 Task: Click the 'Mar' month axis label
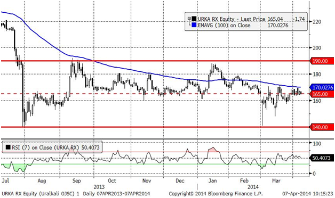point(276,181)
